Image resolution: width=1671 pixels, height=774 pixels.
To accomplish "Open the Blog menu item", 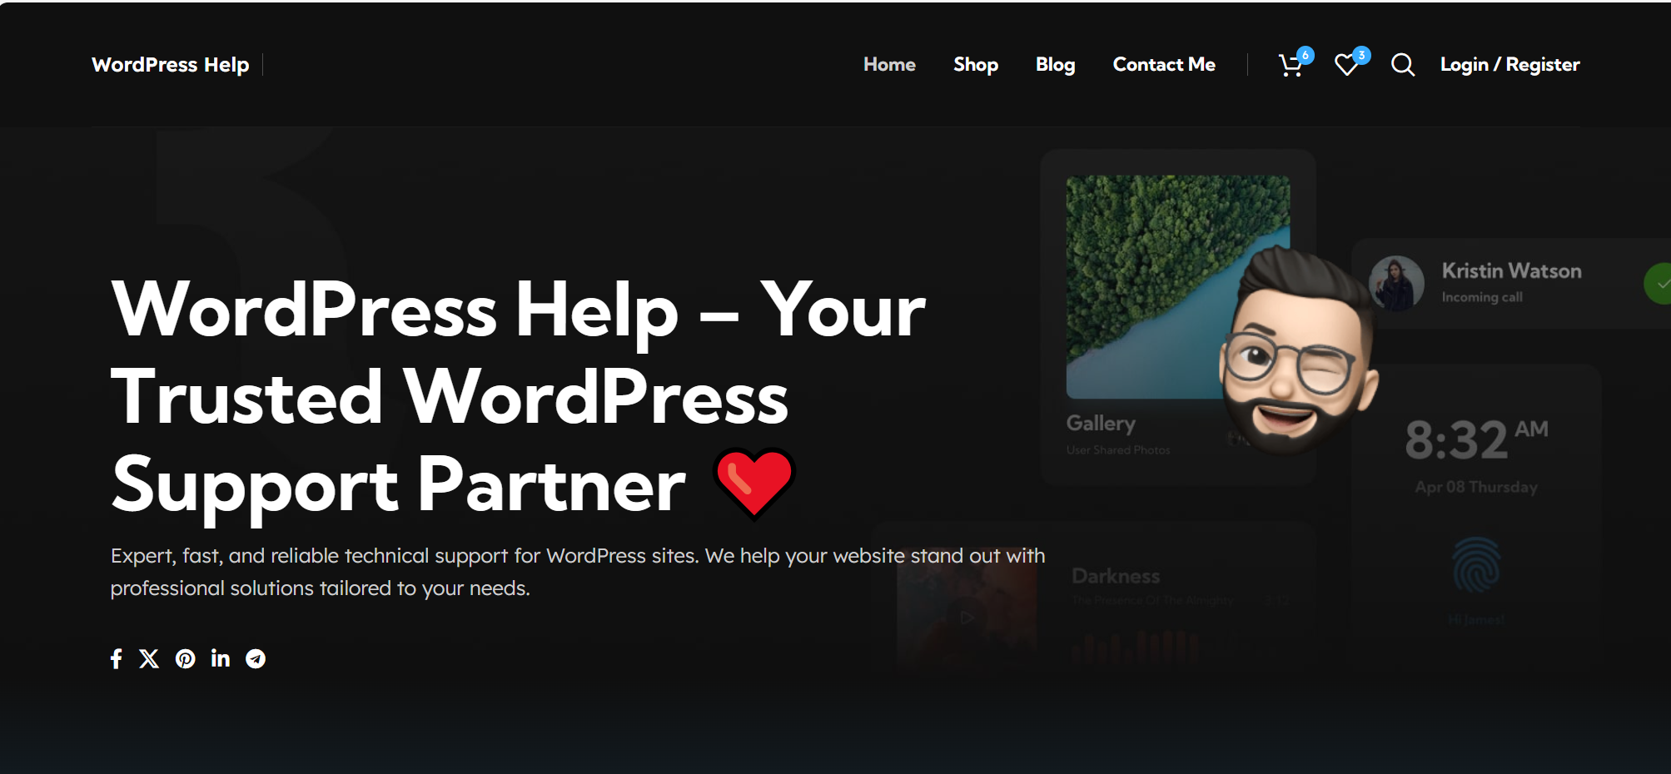I will pyautogui.click(x=1055, y=64).
